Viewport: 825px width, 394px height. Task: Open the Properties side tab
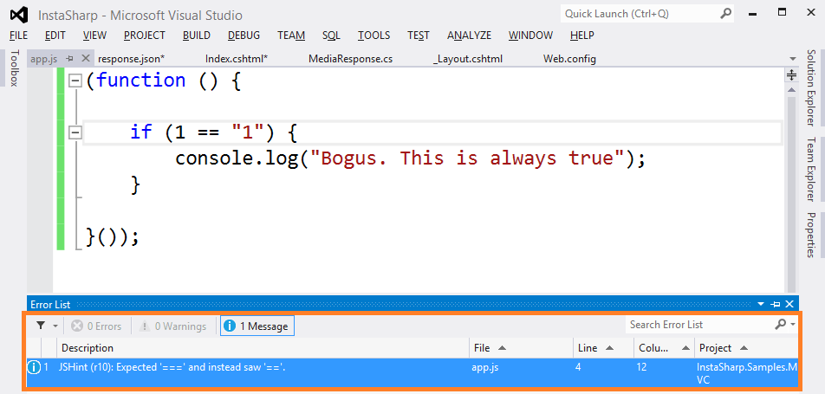pyautogui.click(x=811, y=235)
